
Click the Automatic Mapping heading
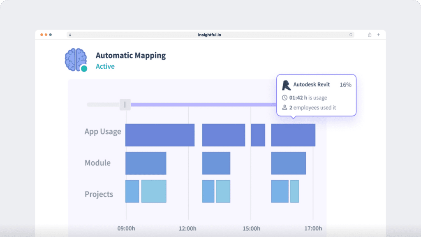[x=131, y=56]
